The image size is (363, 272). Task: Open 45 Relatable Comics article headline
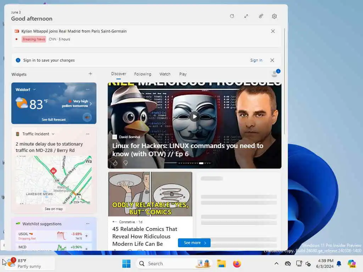(145, 236)
